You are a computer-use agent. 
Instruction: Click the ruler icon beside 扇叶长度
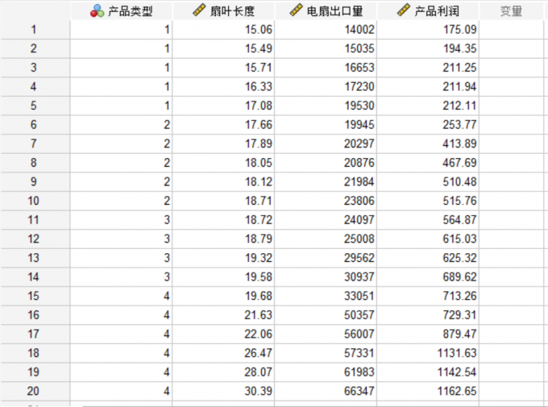(x=199, y=10)
